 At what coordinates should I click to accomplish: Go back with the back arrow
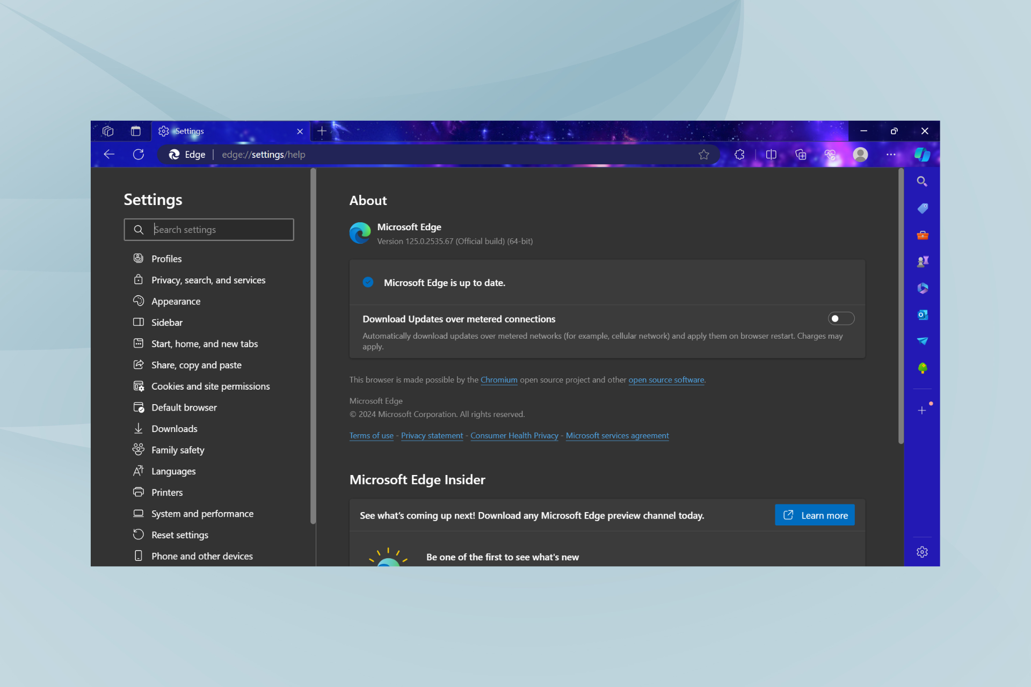[x=109, y=155]
